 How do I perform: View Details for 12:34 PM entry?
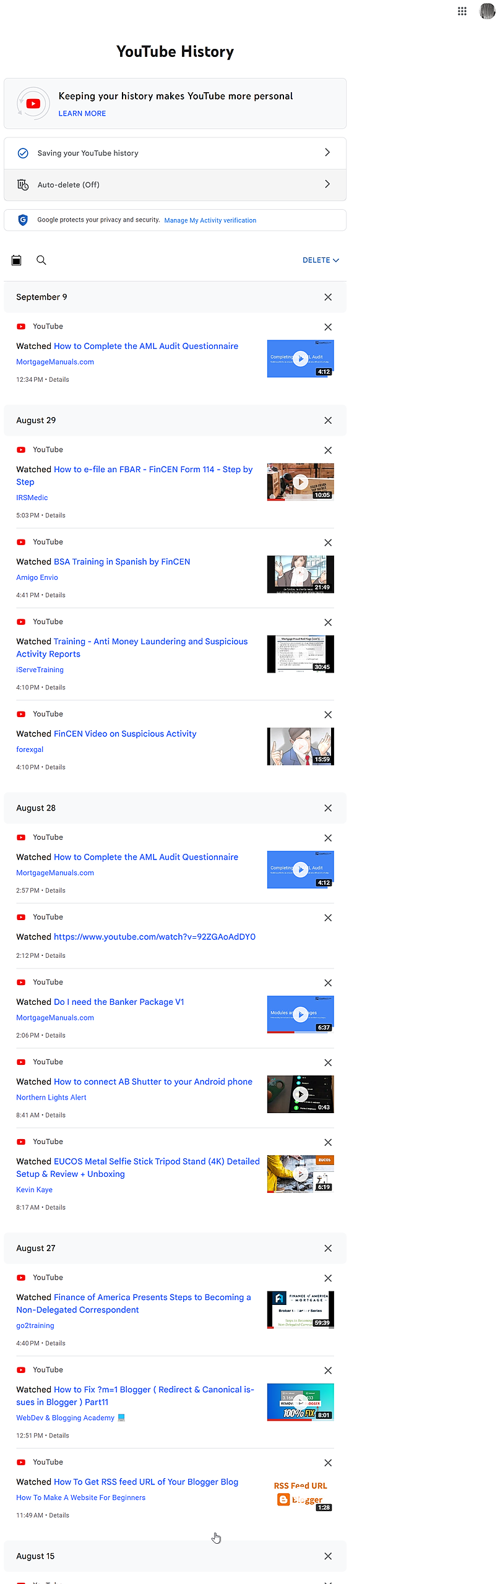(x=59, y=380)
